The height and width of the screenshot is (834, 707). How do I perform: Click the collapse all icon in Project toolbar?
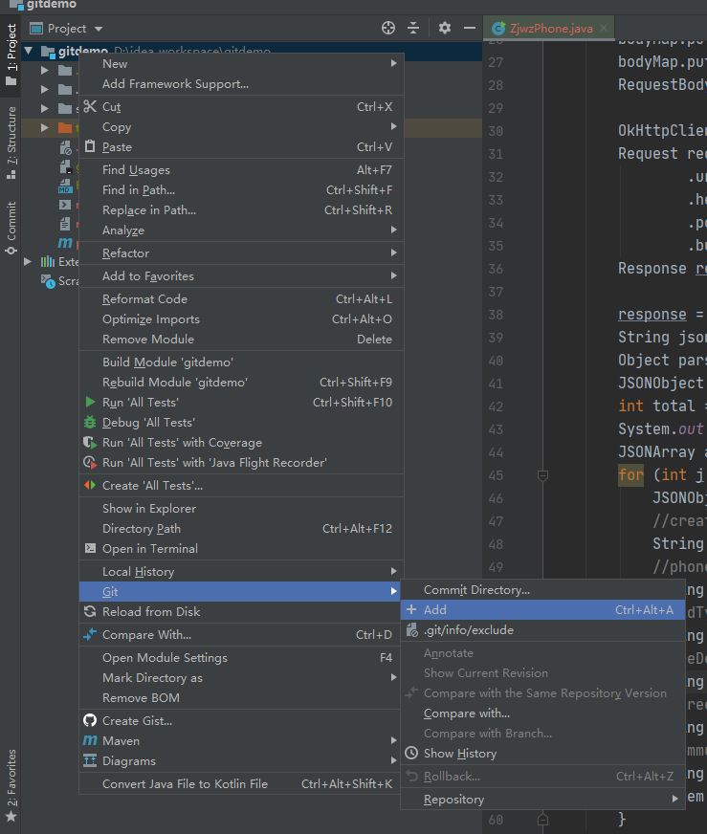pos(413,28)
